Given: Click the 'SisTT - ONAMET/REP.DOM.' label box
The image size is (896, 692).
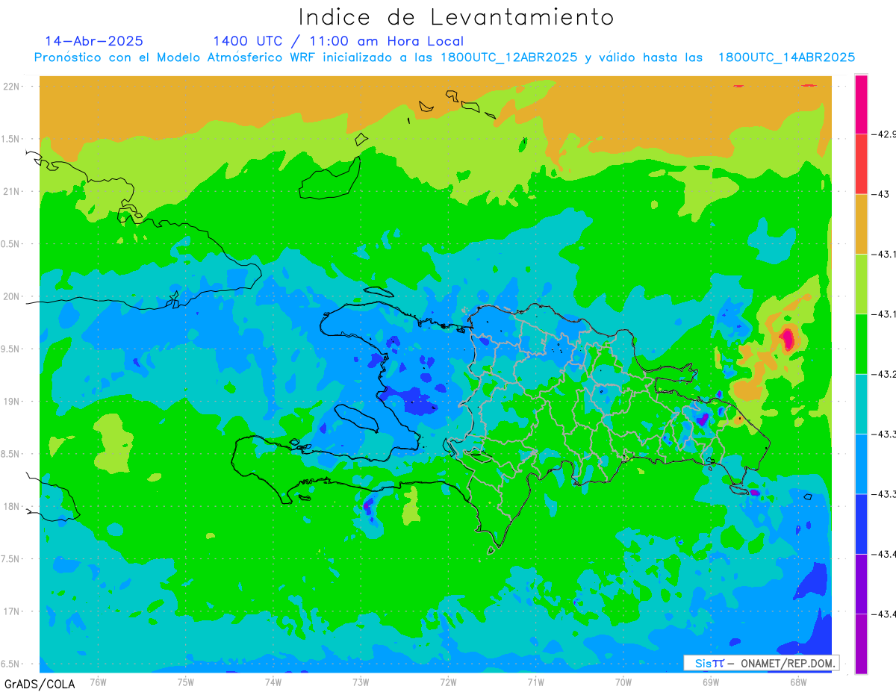Looking at the screenshot, I should (761, 663).
